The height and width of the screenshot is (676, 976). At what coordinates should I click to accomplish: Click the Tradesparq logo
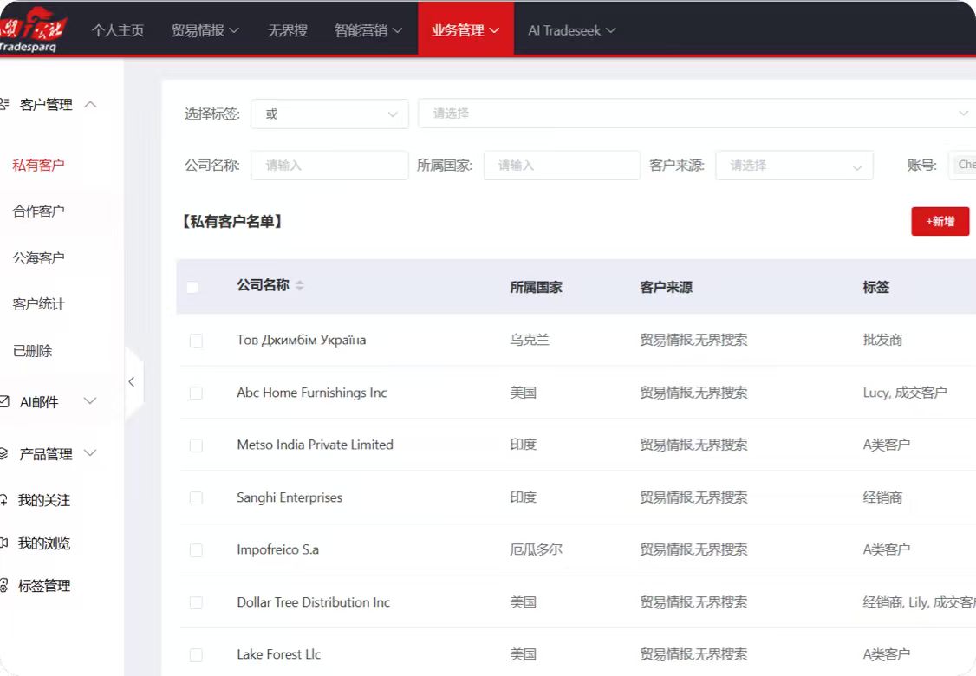coord(32,29)
